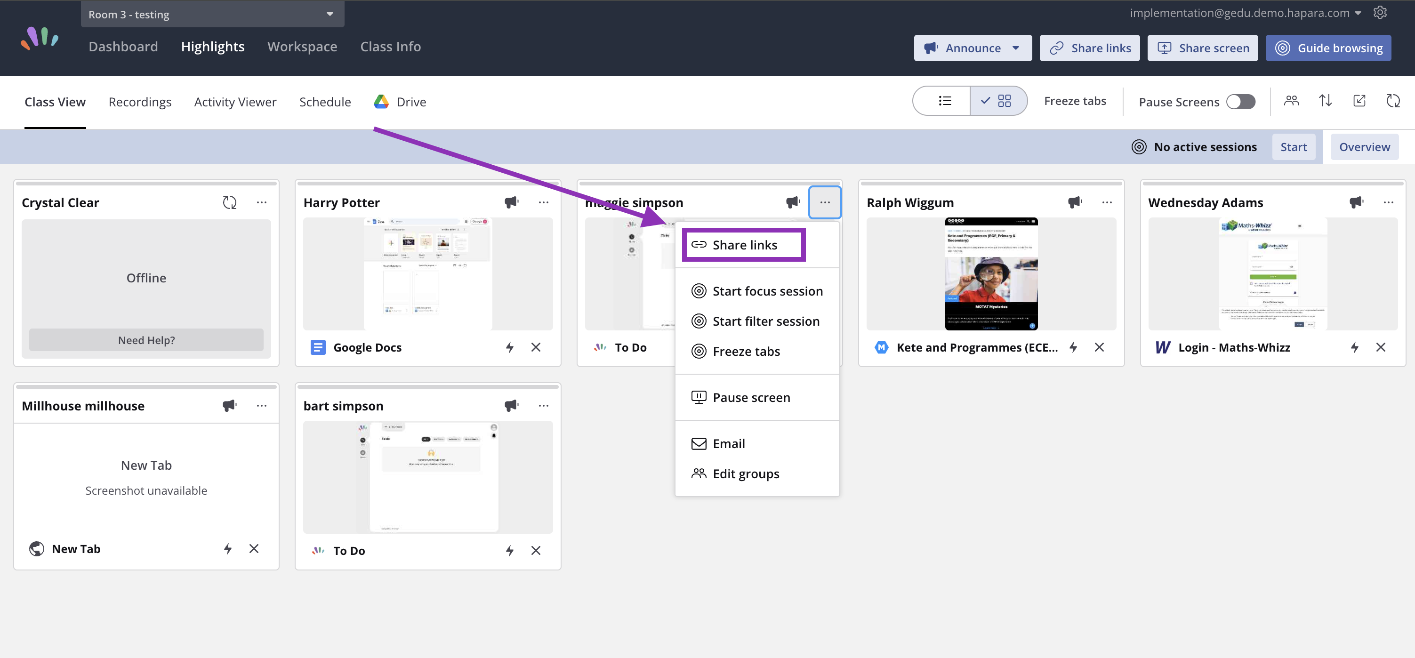The height and width of the screenshot is (658, 1415).
Task: Click lightning icon for Millhouse's New Tab
Action: (228, 549)
